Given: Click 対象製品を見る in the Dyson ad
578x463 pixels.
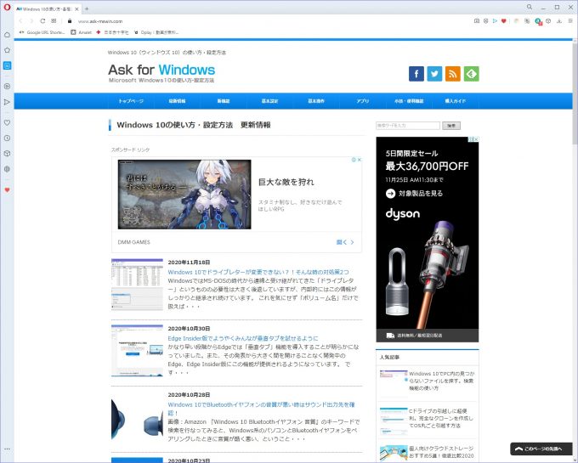Looking at the screenshot, I should [414, 194].
